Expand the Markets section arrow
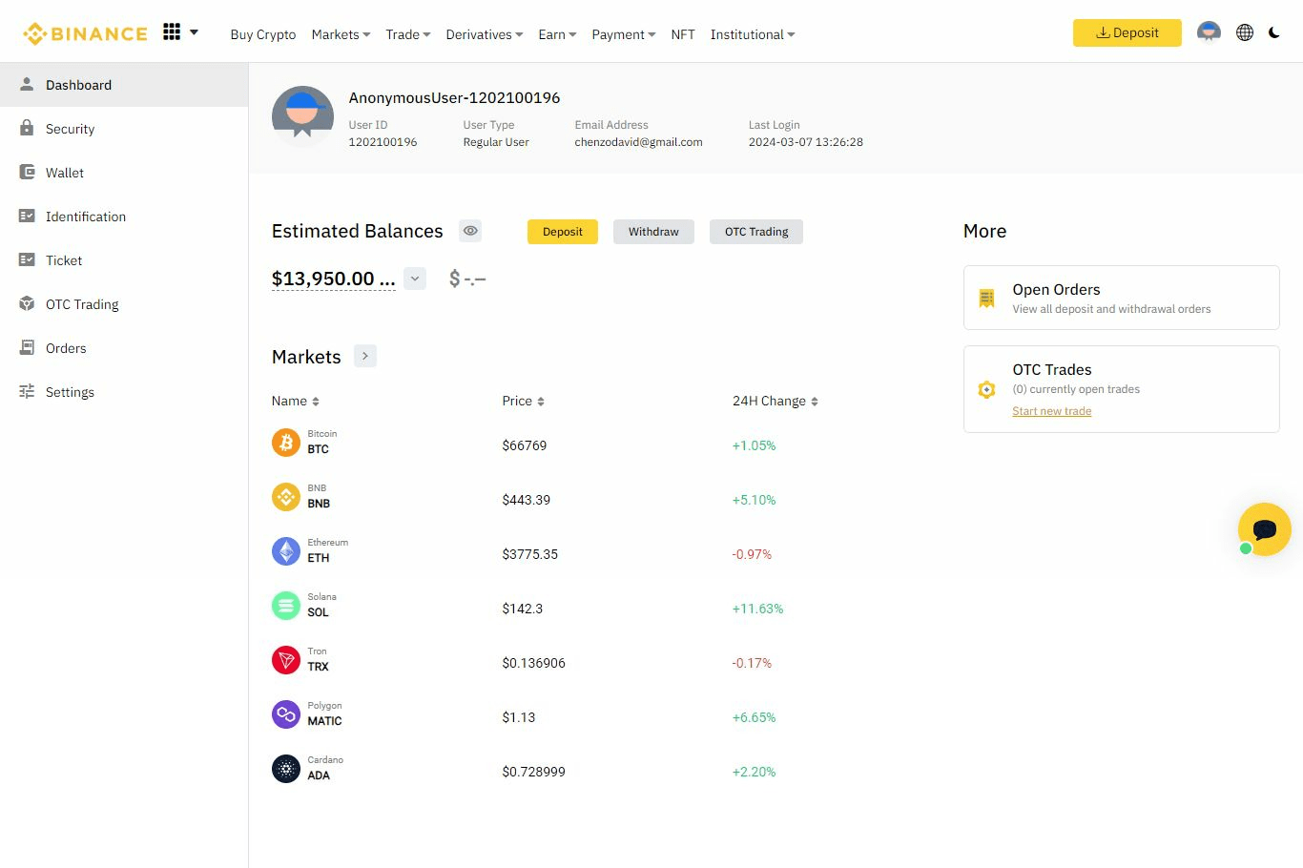1303x868 pixels. tap(365, 356)
